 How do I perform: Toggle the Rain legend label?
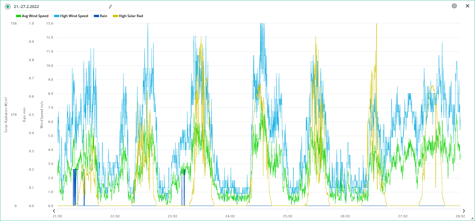click(103, 16)
